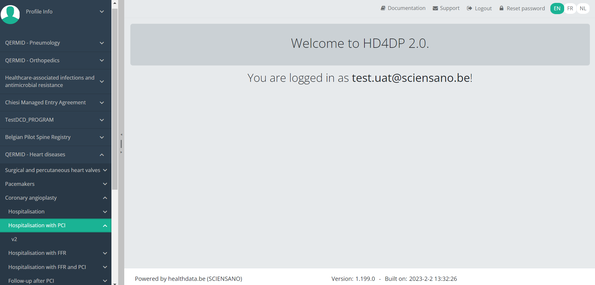Switch language to EN
The height and width of the screenshot is (285, 595).
557,8
